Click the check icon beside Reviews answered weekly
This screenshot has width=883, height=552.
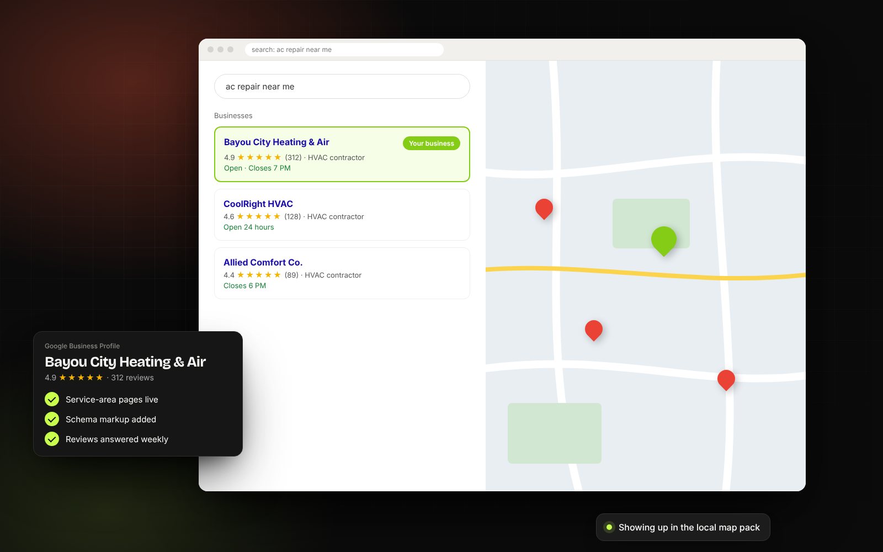click(52, 439)
